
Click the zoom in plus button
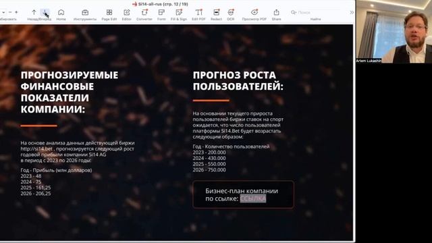click(16, 12)
